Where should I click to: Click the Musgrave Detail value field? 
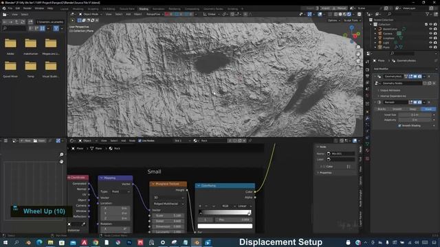[x=168, y=221]
